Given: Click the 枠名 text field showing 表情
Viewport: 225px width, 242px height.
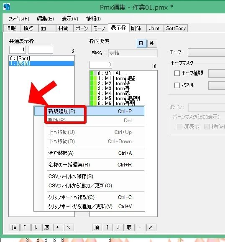Looking at the screenshot, I should point(133,53).
